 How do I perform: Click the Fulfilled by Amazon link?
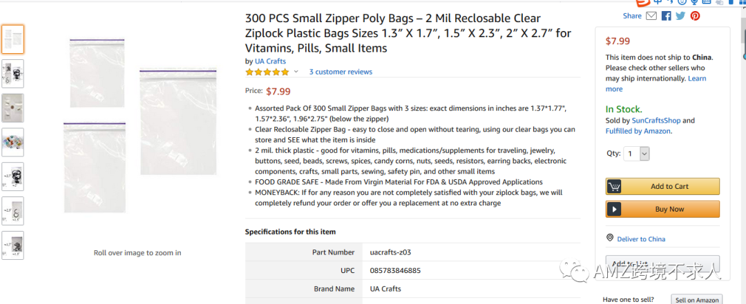tap(638, 131)
